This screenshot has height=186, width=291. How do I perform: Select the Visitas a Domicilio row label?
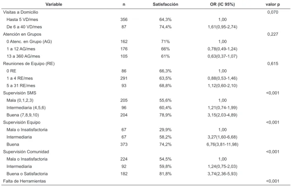tap(21, 12)
